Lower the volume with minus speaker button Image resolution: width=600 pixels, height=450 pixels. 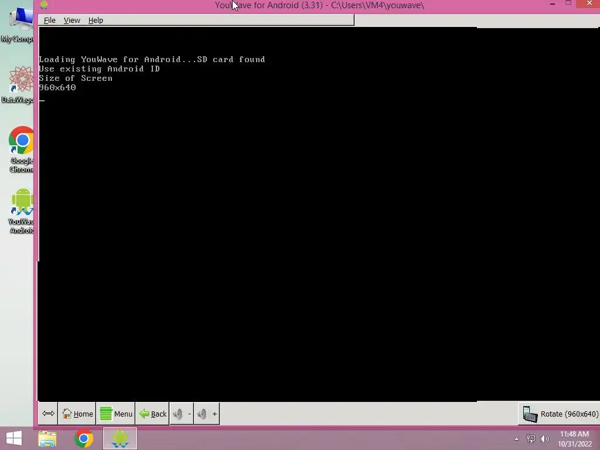coord(182,414)
